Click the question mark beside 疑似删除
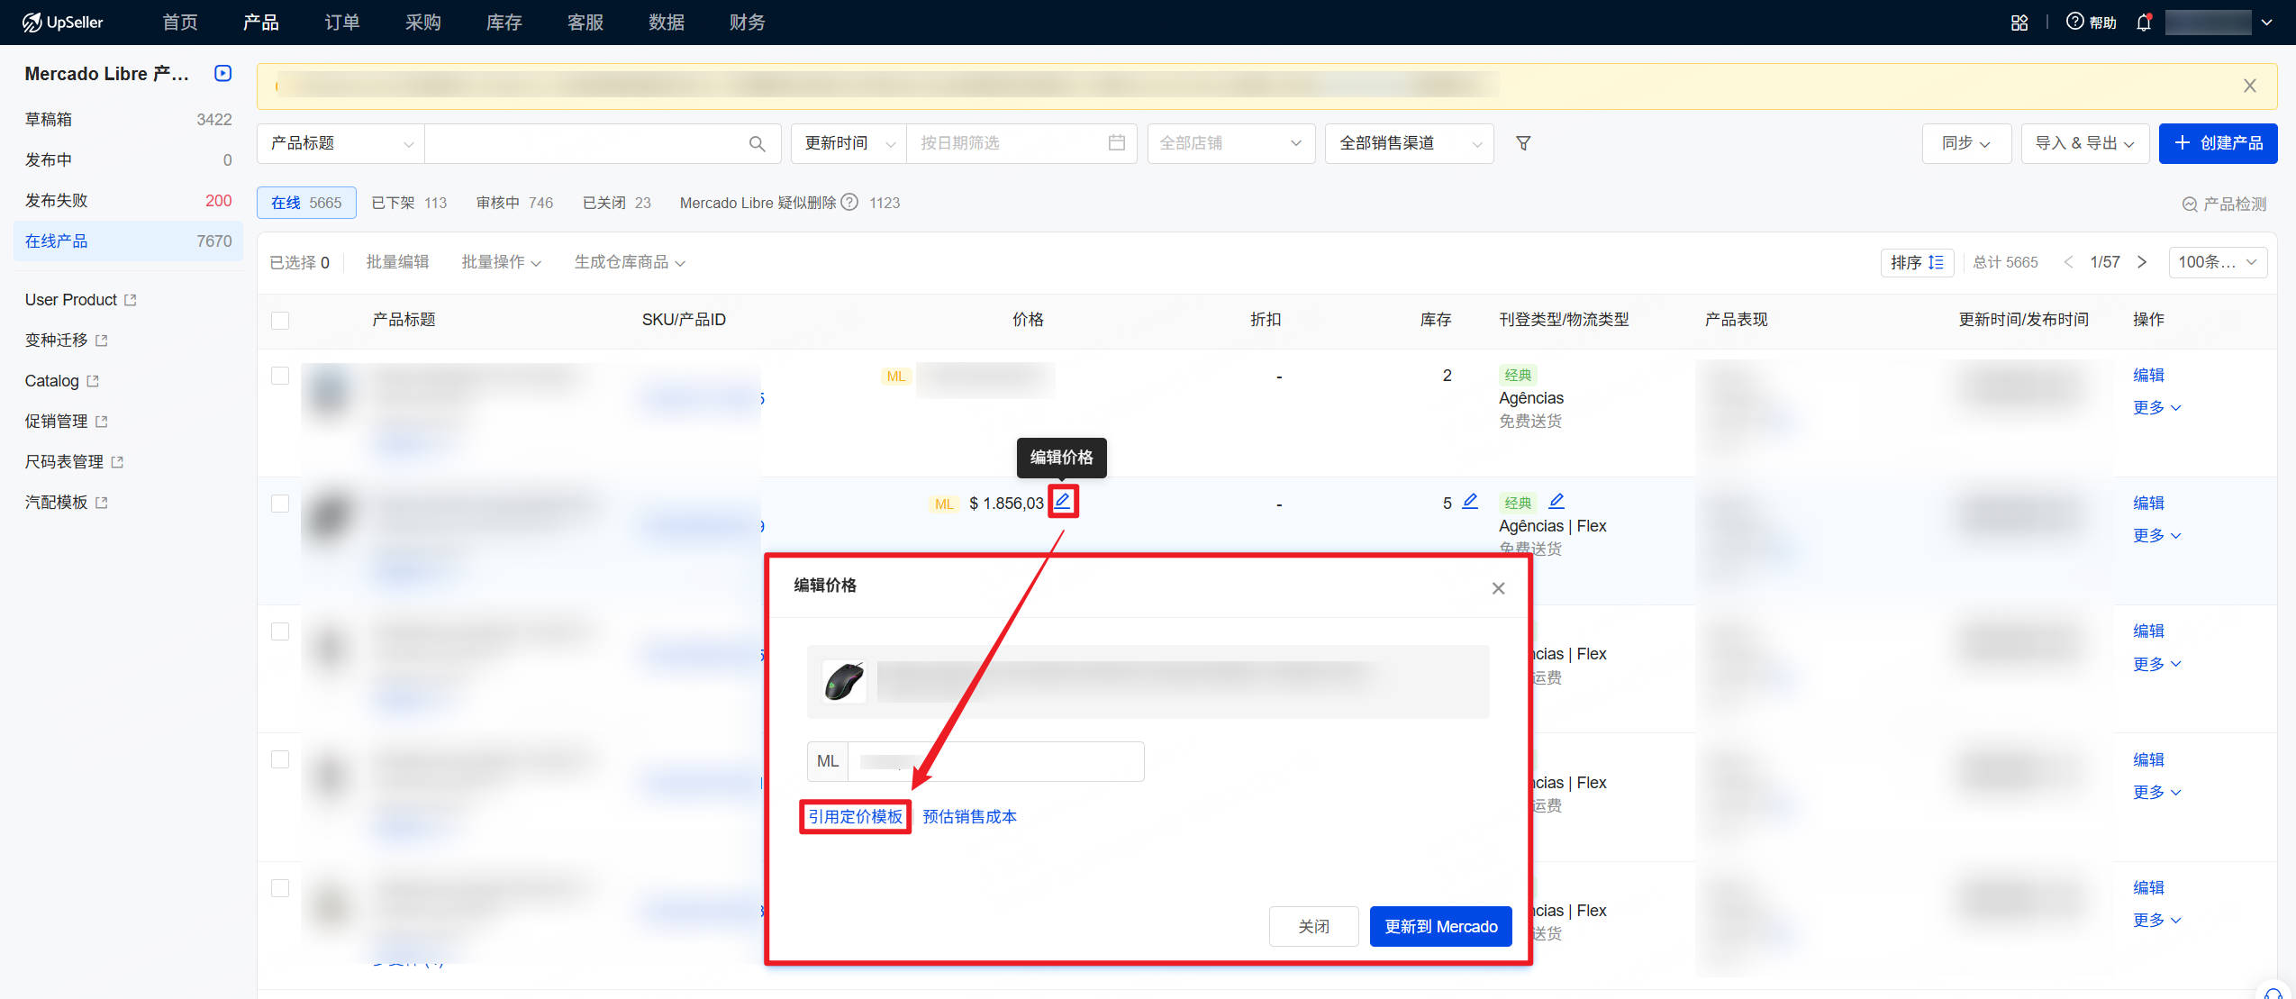 849,203
